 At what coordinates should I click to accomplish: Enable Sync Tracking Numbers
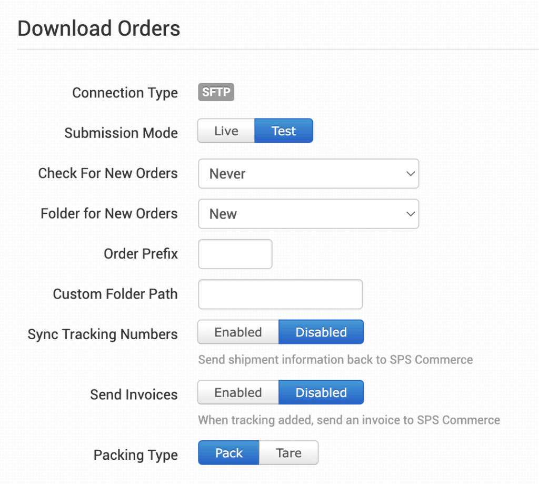coord(238,332)
